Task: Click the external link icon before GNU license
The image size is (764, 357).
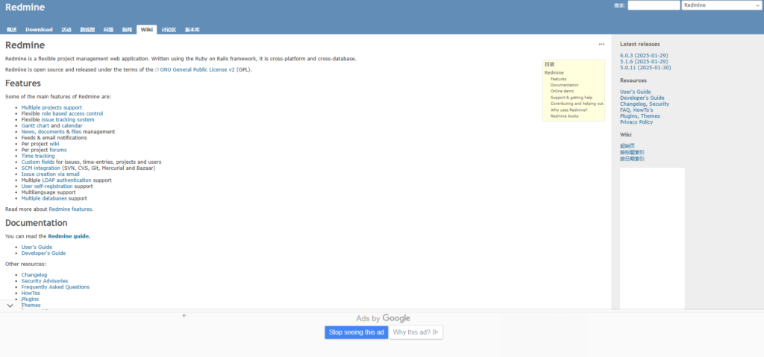Action: (157, 69)
